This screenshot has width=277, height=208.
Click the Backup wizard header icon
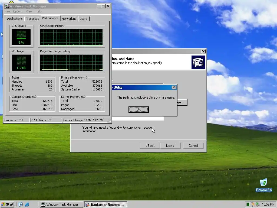click(x=198, y=62)
